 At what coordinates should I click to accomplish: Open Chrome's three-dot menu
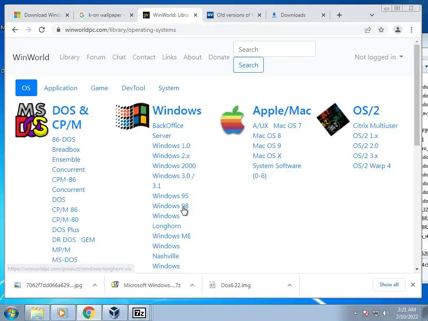tap(411, 30)
